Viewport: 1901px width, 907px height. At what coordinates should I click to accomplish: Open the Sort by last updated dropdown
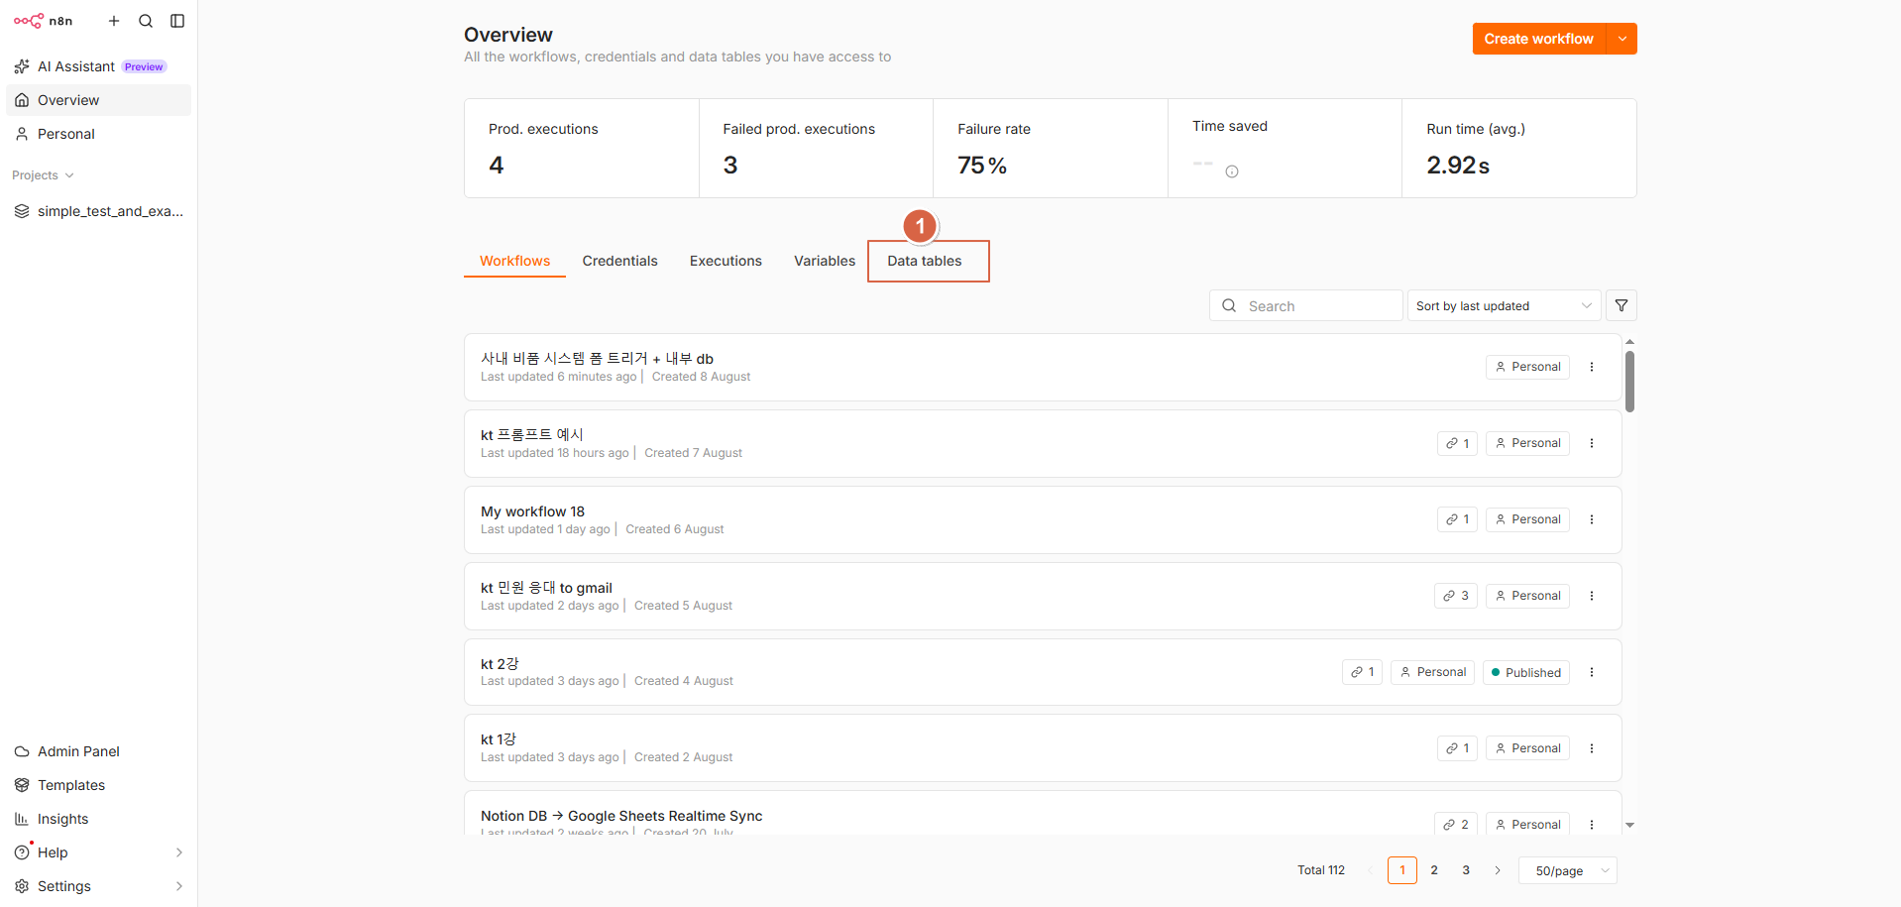click(1504, 305)
